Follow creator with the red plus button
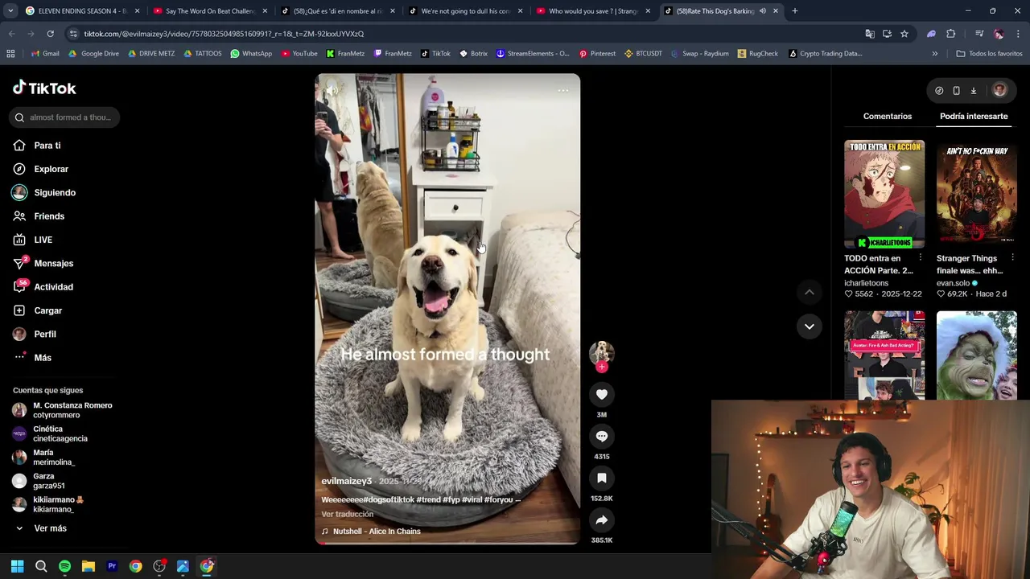 (x=601, y=367)
